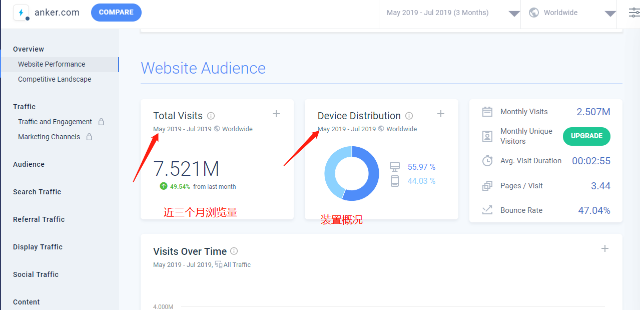640x310 pixels.
Task: Open Traffic and Engagement in the sidebar
Action: point(55,122)
